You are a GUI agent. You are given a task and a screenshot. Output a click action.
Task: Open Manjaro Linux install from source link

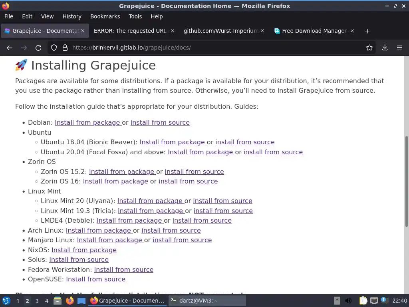coord(182,240)
